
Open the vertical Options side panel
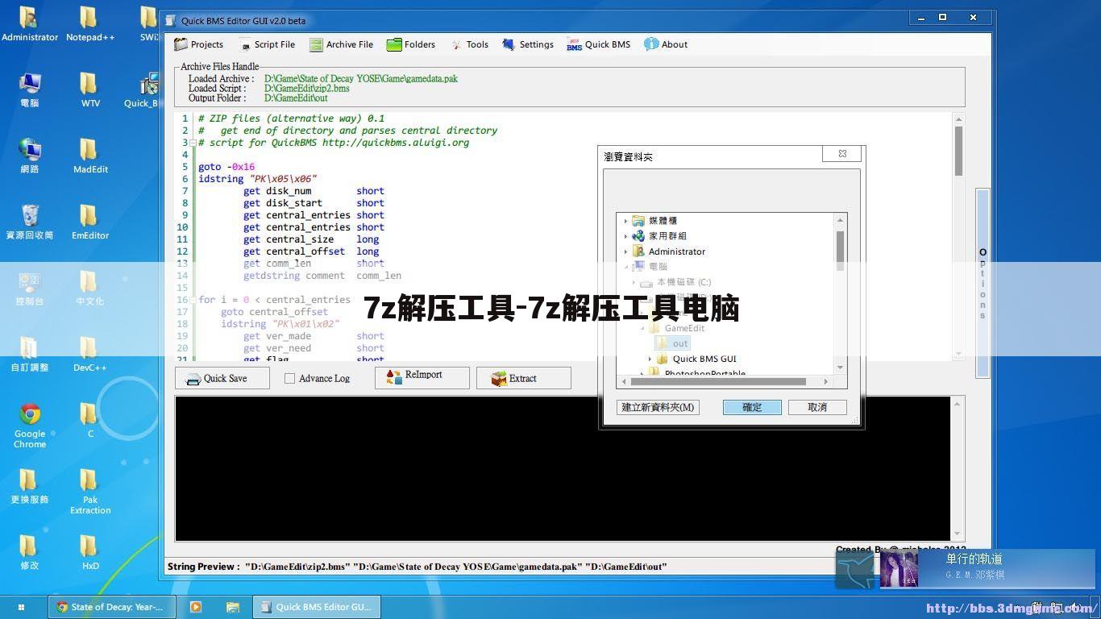tap(983, 283)
